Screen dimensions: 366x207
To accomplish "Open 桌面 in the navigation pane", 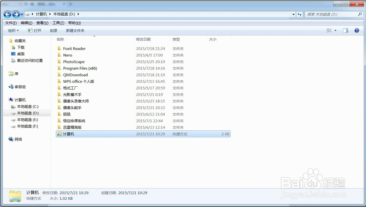I will tap(21, 54).
